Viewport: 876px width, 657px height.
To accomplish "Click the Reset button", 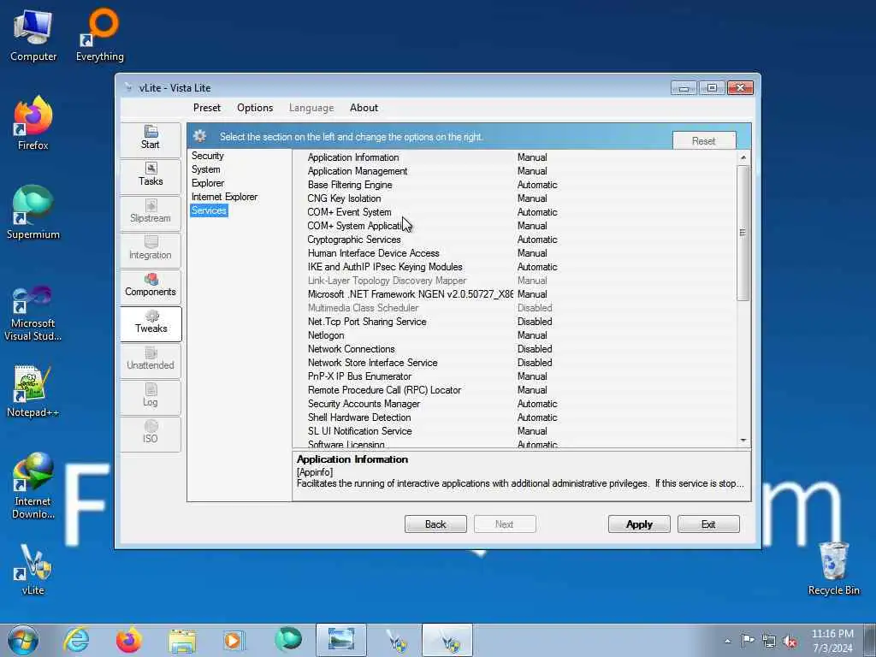I will coord(703,141).
